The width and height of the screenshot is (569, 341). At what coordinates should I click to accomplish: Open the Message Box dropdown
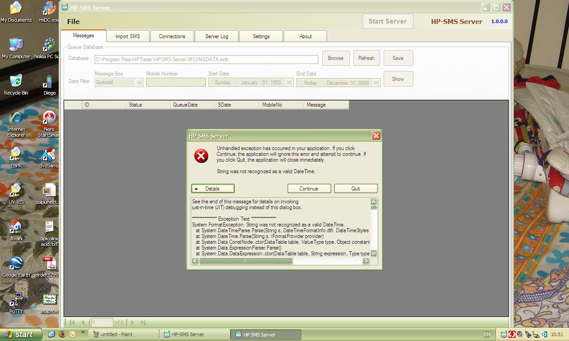(x=139, y=82)
